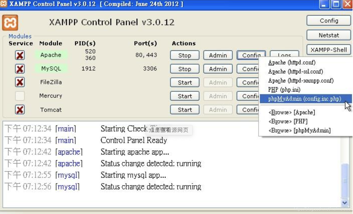Maximize the XAMPP Control Panel window
The image size is (353, 214).
336,4
